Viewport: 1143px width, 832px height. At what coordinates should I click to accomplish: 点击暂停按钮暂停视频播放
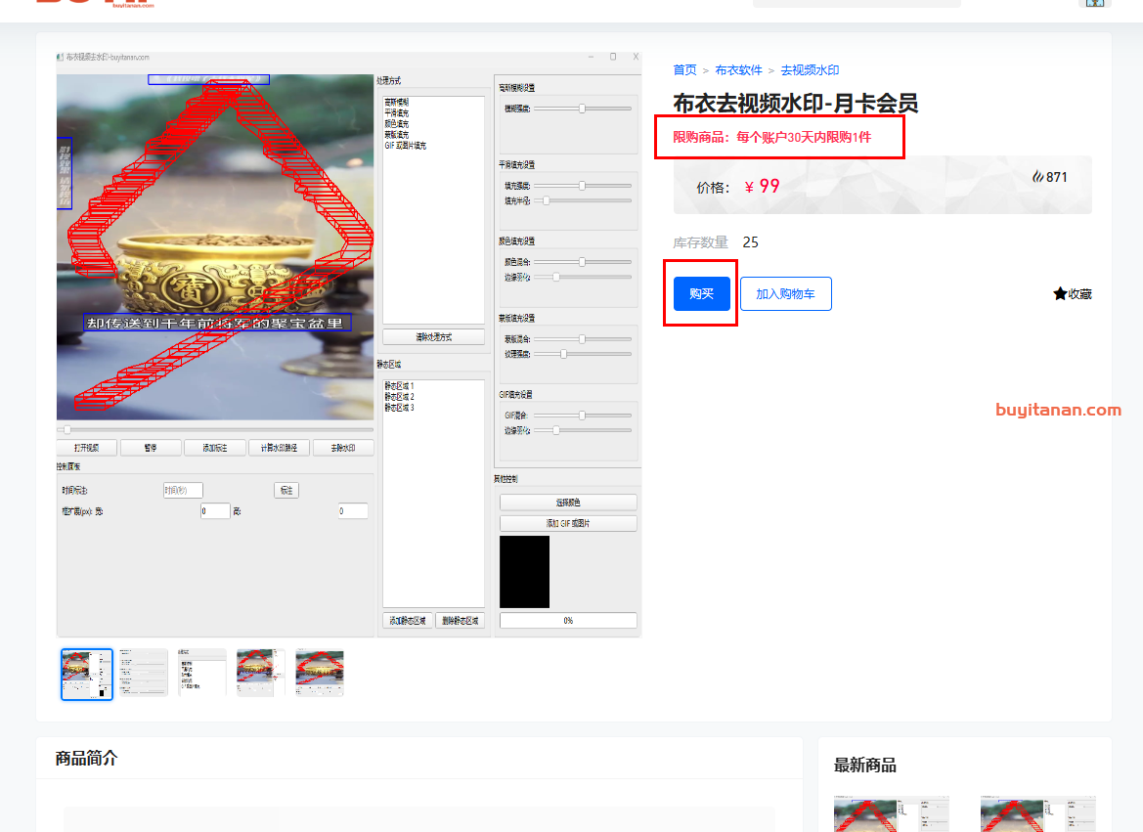[x=151, y=446]
